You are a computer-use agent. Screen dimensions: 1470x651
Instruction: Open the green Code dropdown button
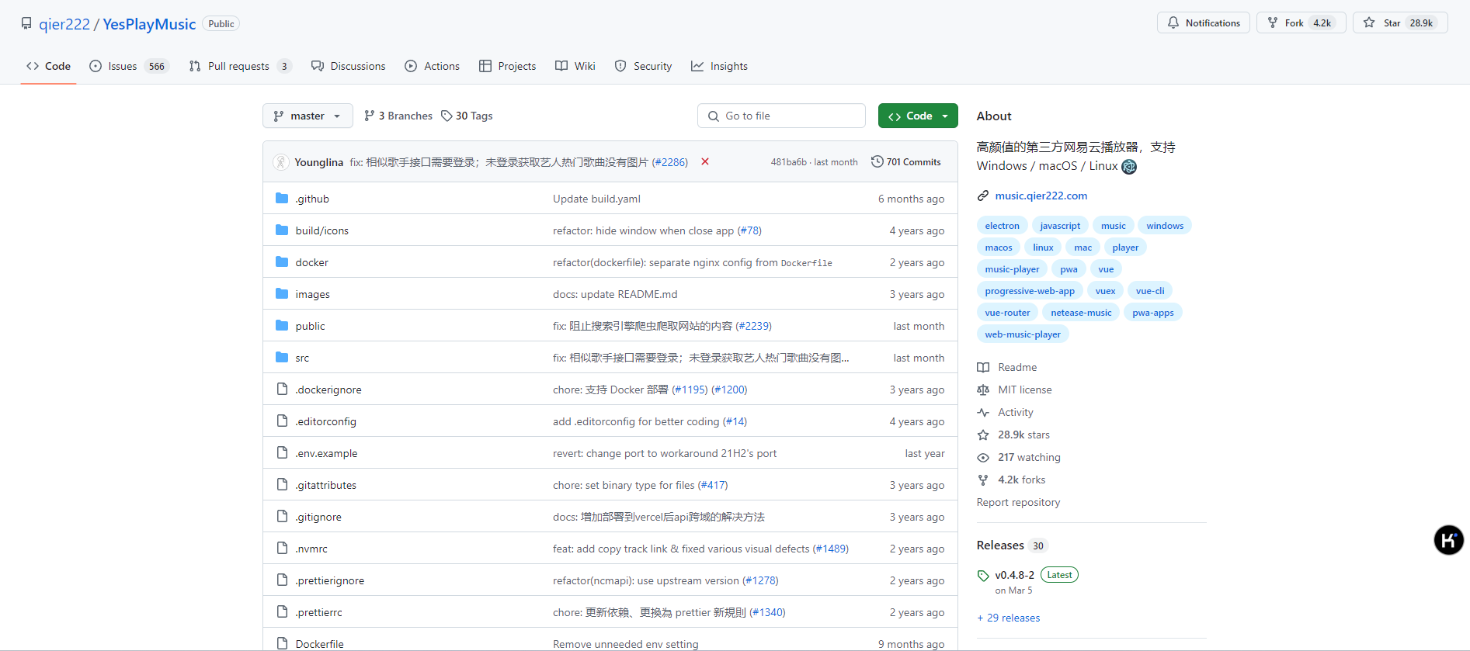pyautogui.click(x=918, y=116)
